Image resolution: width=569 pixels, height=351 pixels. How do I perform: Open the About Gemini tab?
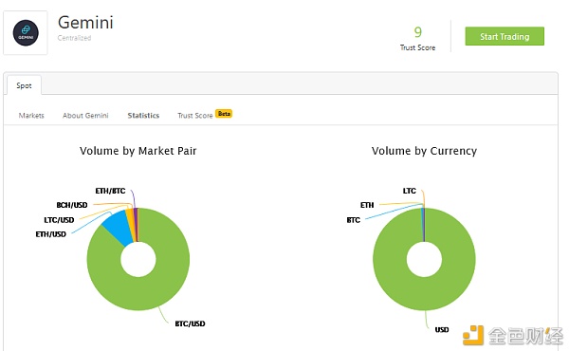click(x=85, y=116)
